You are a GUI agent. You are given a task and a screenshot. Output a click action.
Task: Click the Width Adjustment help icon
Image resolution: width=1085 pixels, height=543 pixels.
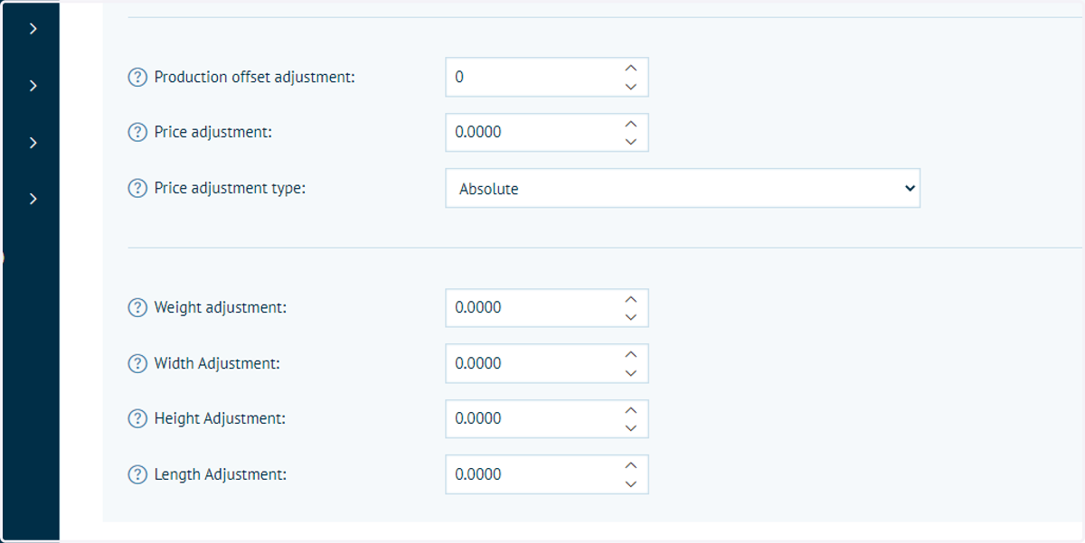click(x=137, y=364)
